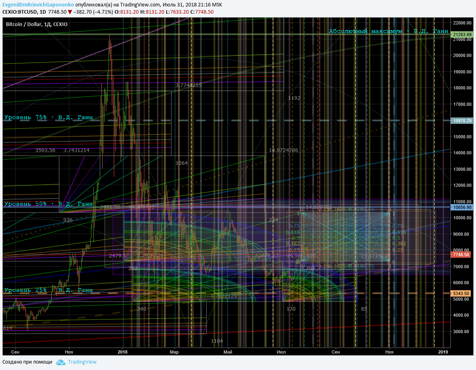This screenshot has width=476, height=370.
Task: Click the −382.70 (−4.71%) change value
Action: [x=93, y=12]
